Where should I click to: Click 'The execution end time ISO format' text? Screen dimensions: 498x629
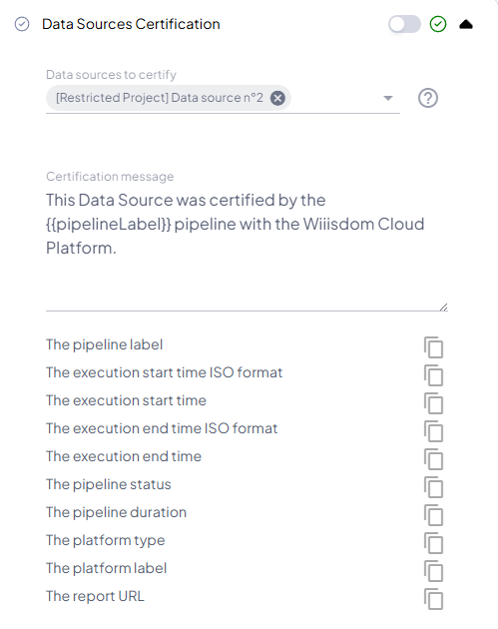(x=162, y=428)
